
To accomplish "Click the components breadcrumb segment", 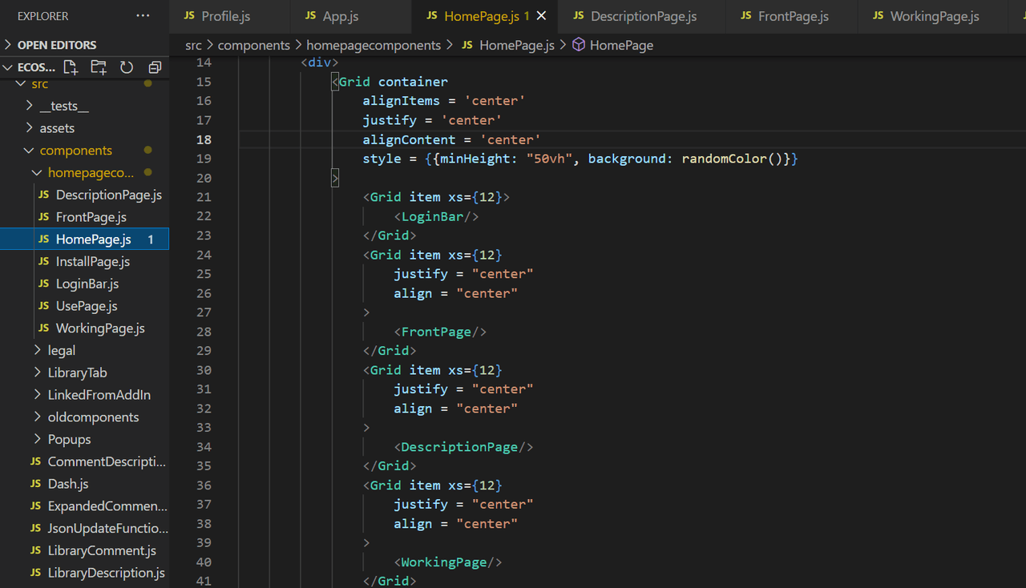I will point(254,45).
